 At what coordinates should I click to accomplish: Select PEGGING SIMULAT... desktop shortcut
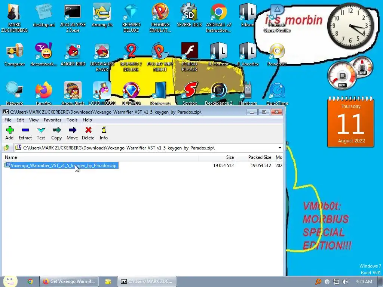click(x=160, y=18)
